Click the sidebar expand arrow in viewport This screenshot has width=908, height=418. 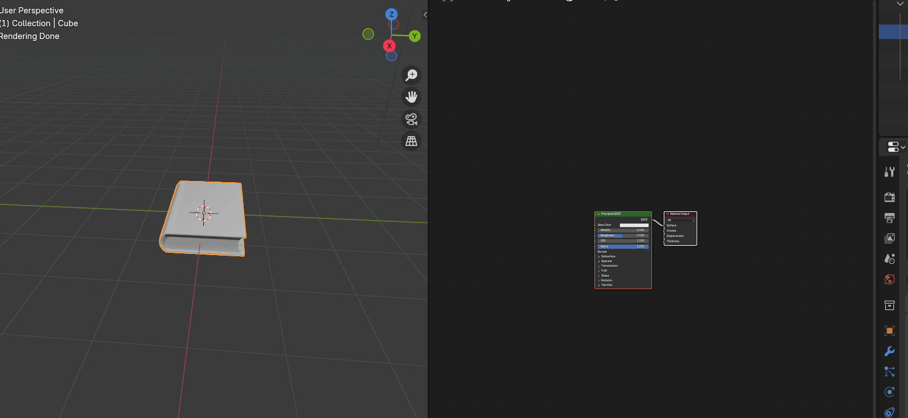point(425,15)
